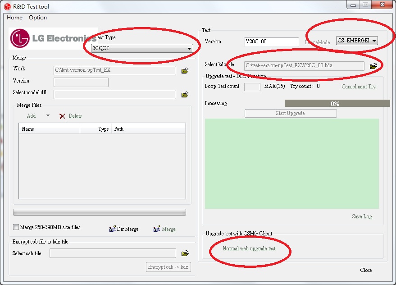Viewport: 396px width, 285px height.
Task: Click the Test Version field V20C_00
Action: 272,42
